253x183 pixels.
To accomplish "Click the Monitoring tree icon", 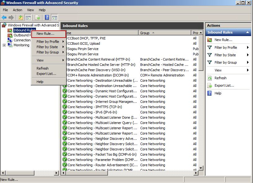I will pos(10,45).
